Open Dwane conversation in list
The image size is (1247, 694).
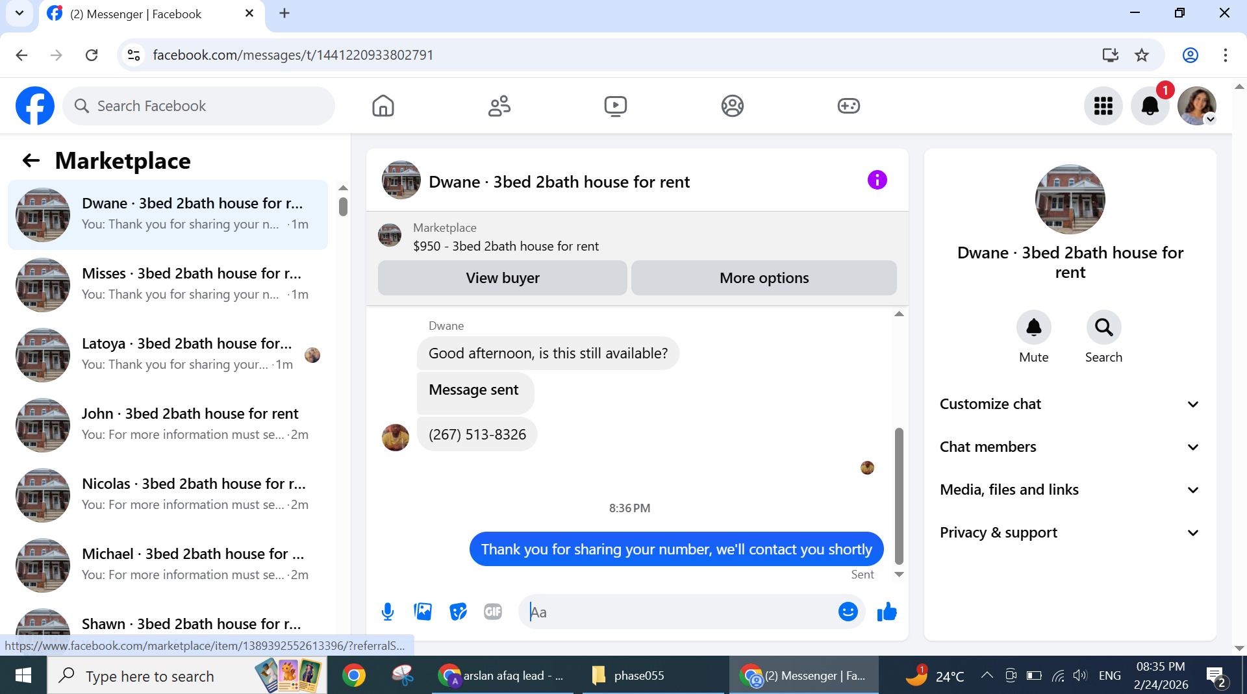pos(168,214)
